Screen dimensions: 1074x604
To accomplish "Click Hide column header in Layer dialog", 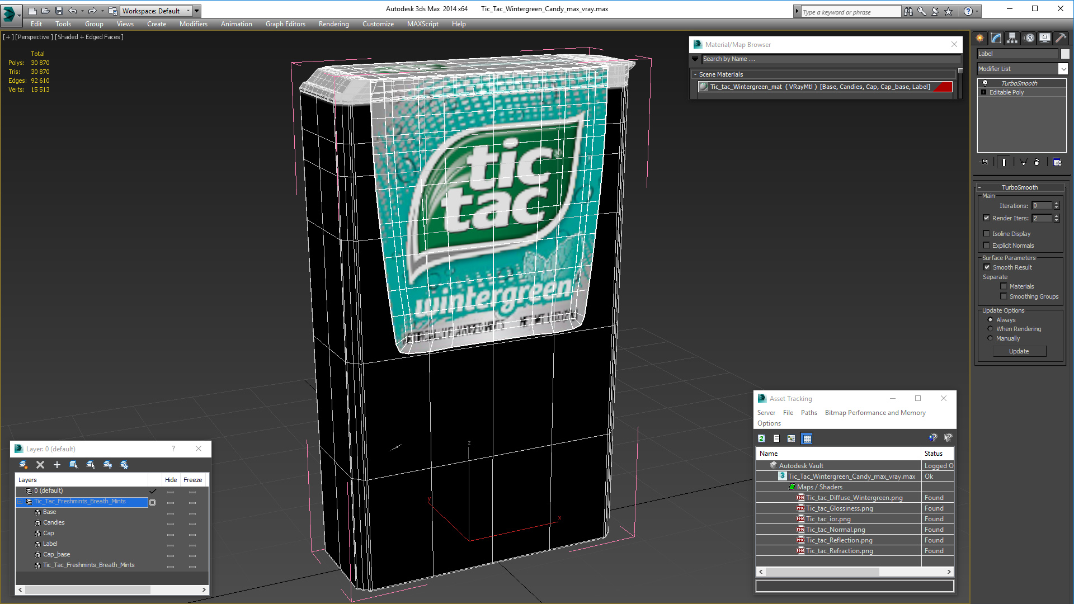I will pos(171,480).
